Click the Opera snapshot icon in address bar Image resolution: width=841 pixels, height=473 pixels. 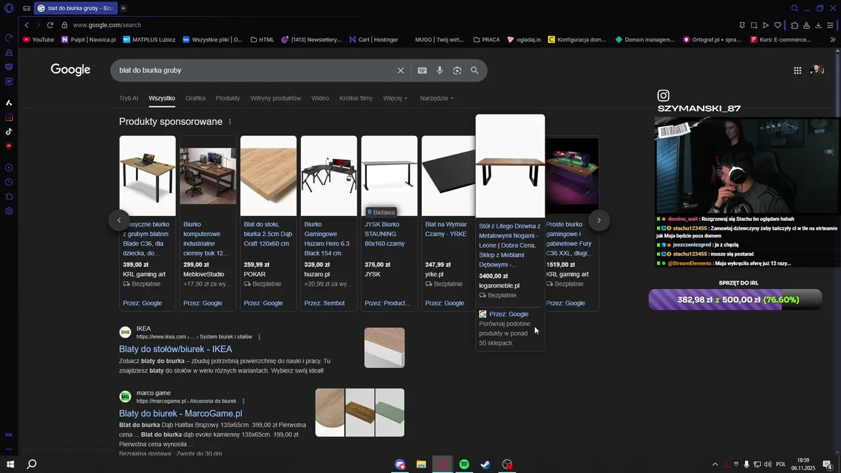click(754, 25)
